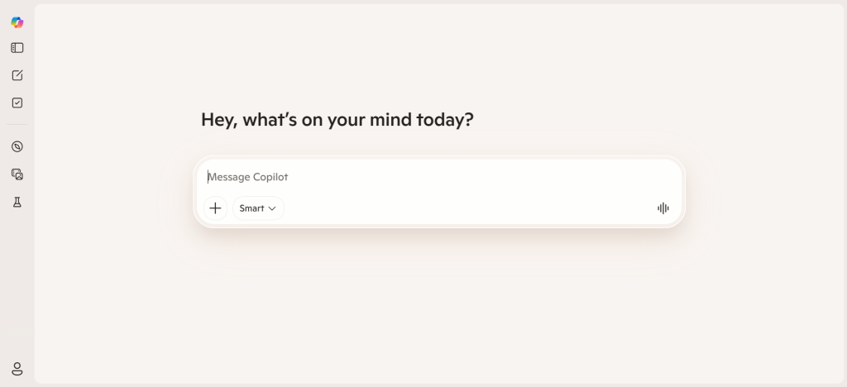This screenshot has width=847, height=387.
Task: Open the Discover compass icon
Action: (x=17, y=146)
